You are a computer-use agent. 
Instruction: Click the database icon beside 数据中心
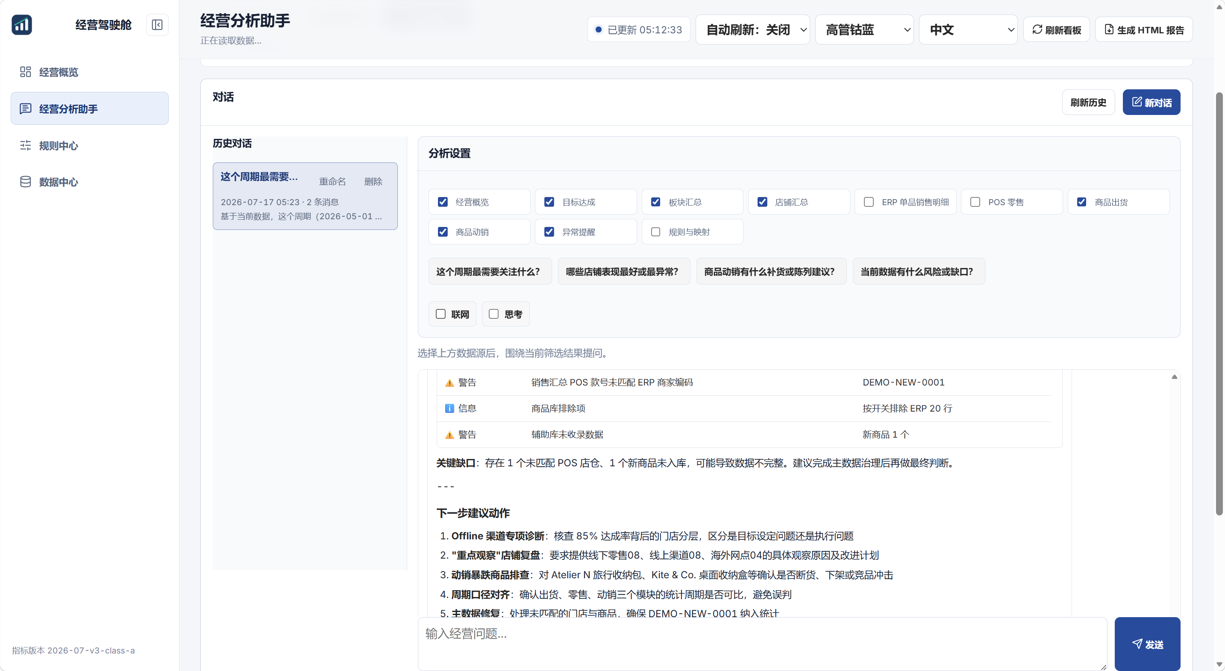click(x=25, y=182)
